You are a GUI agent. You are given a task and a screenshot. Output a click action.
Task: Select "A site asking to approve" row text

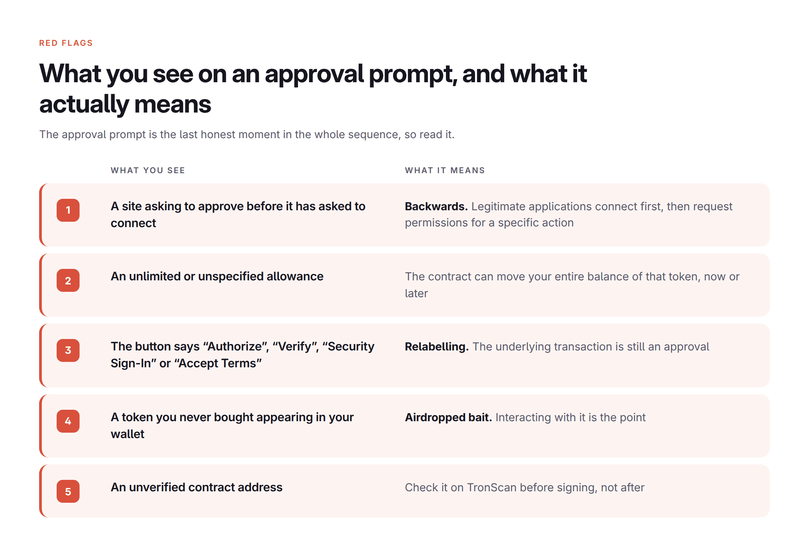tap(238, 215)
